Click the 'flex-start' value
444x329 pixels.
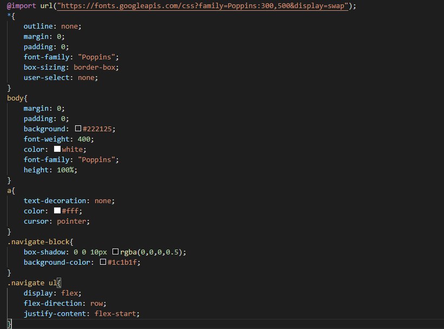115,313
